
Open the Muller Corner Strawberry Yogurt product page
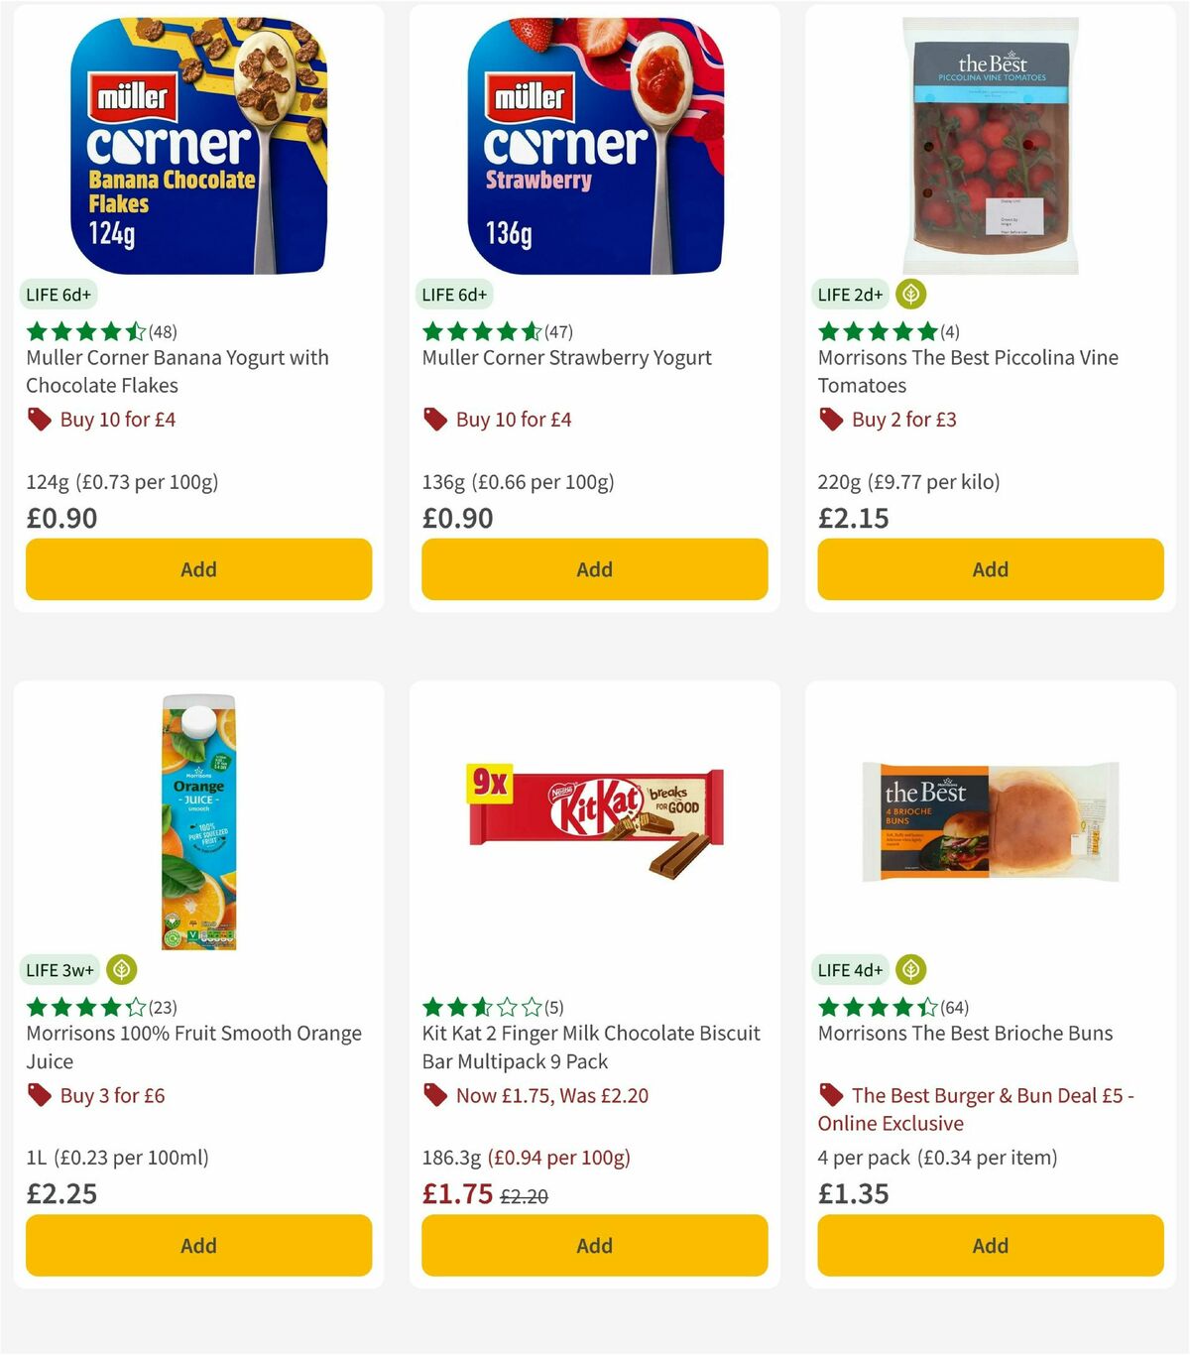[x=566, y=357]
